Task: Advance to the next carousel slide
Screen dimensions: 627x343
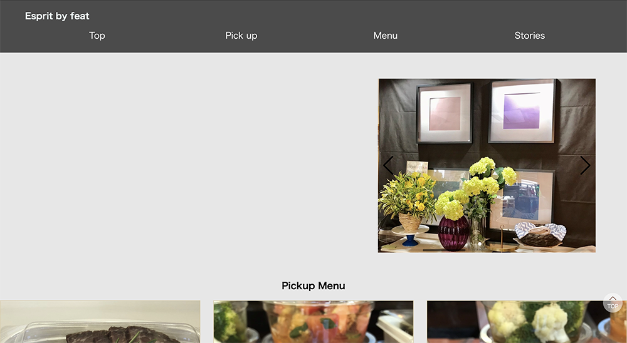Action: tap(585, 165)
